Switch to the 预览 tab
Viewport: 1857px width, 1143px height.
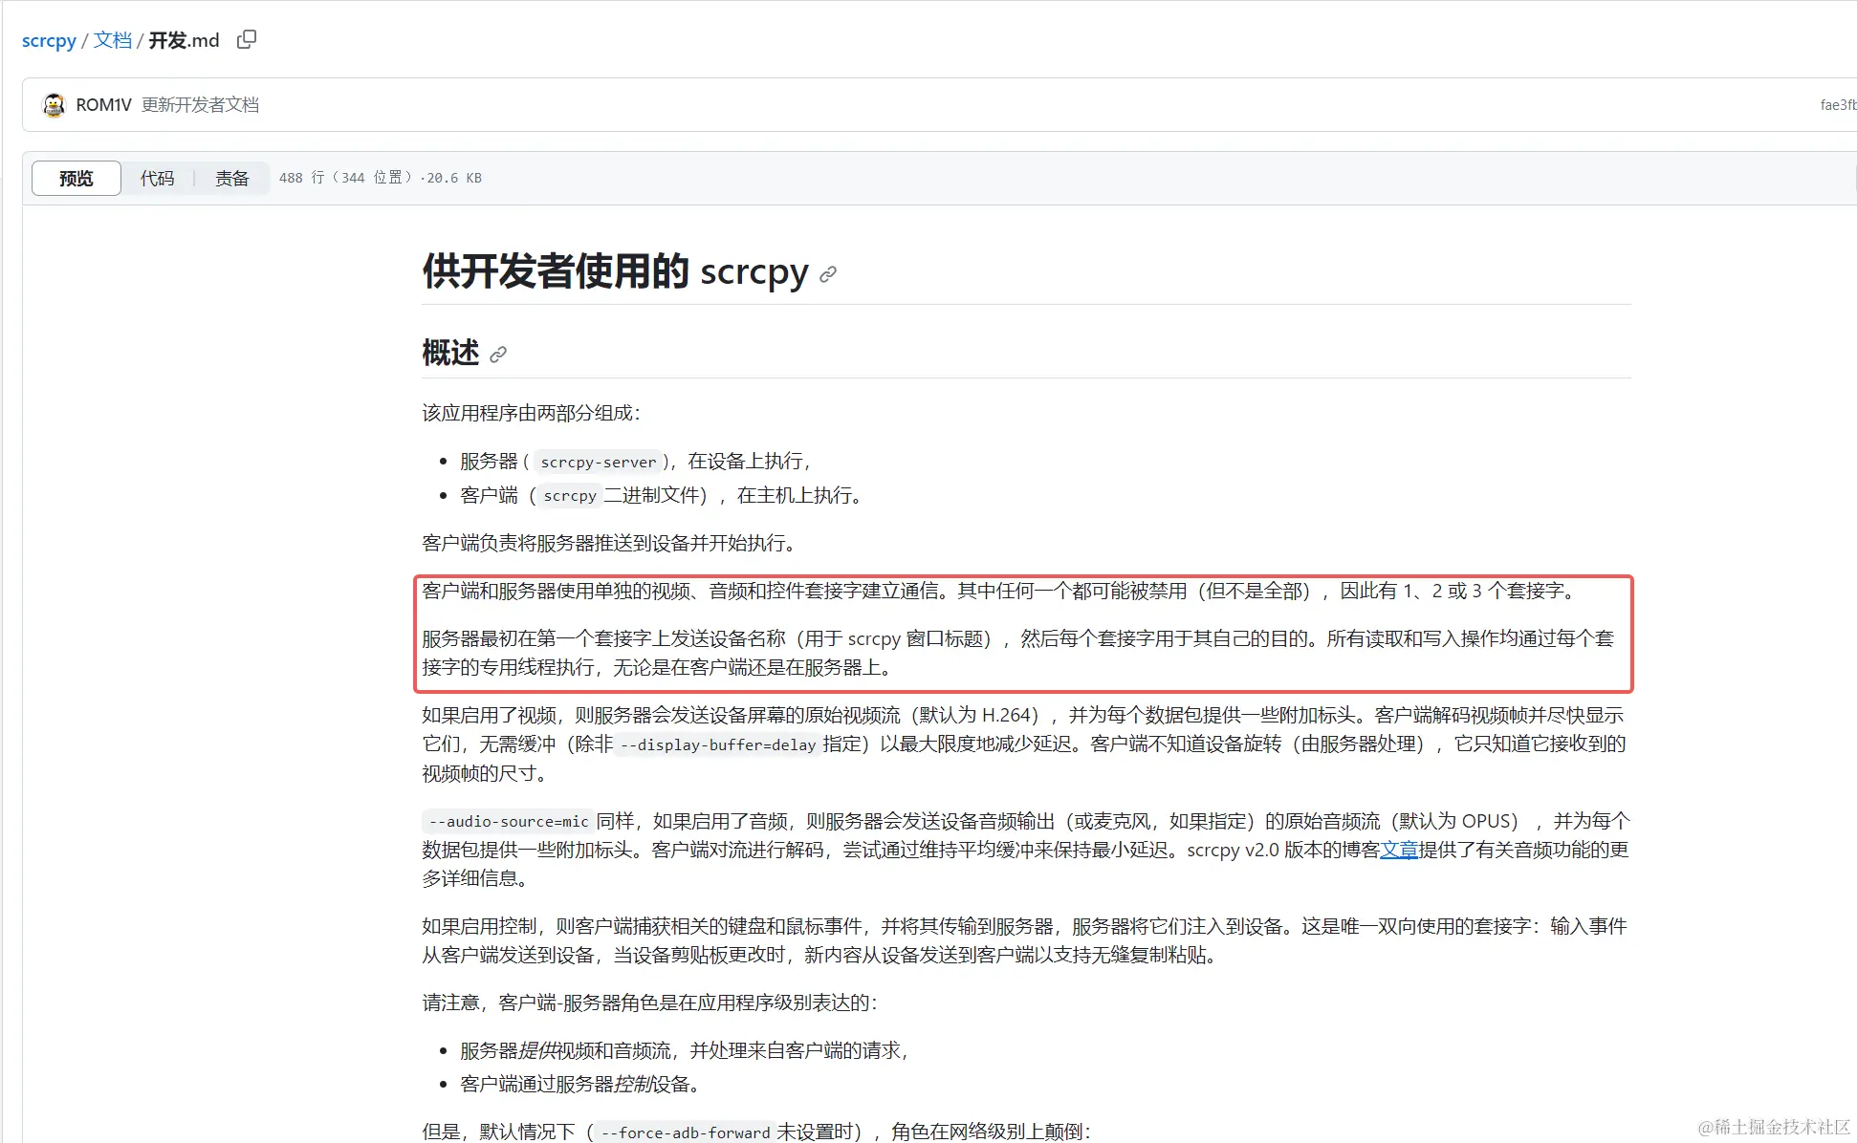point(76,178)
